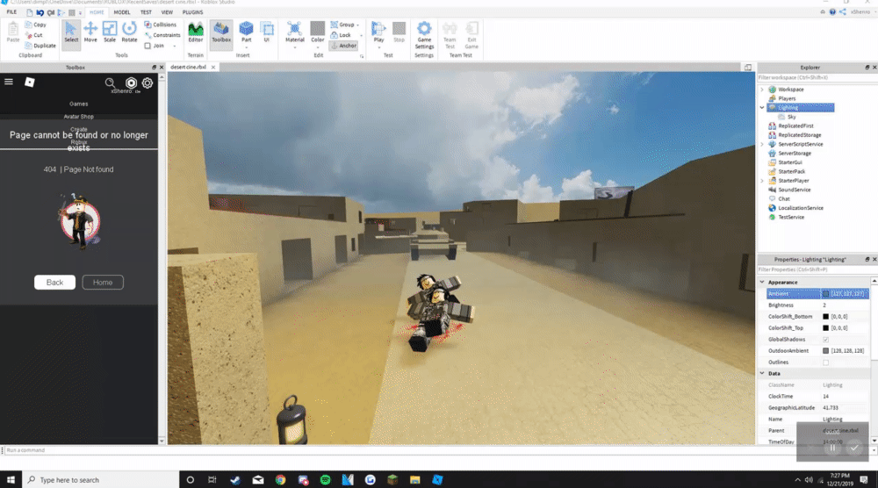The image size is (878, 488).
Task: Switch to the PLUGINS ribbon tab
Action: click(x=192, y=12)
